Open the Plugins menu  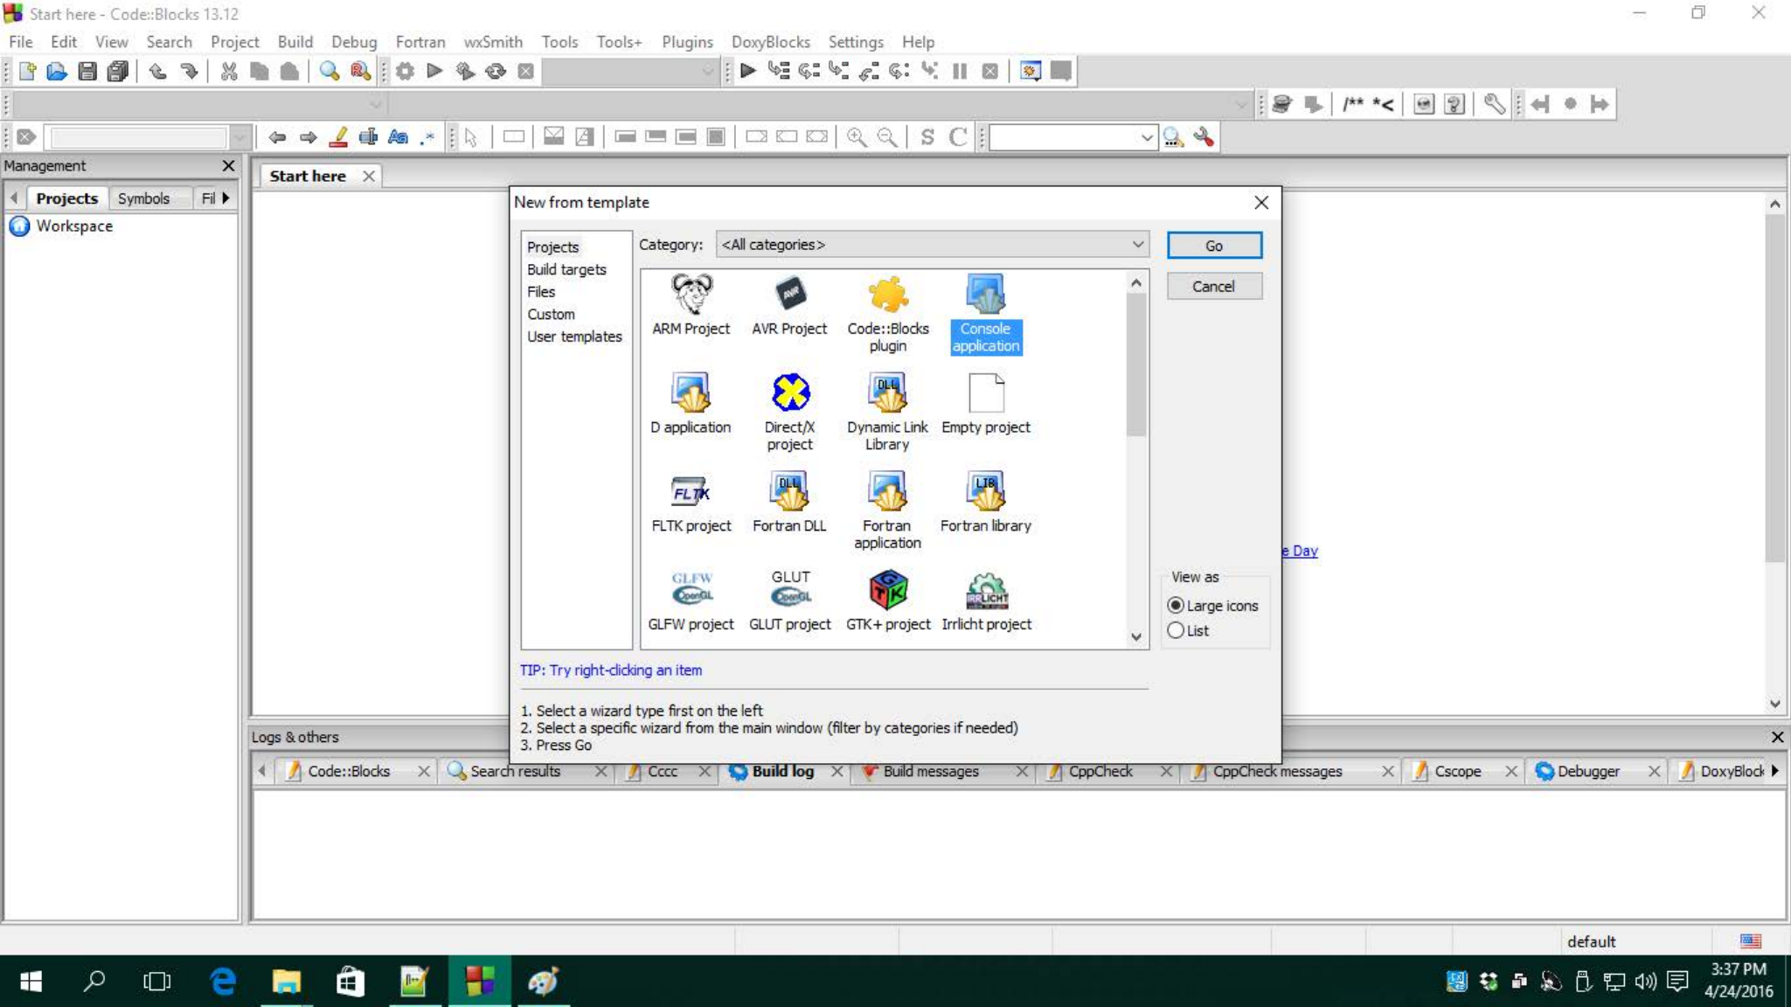(686, 42)
